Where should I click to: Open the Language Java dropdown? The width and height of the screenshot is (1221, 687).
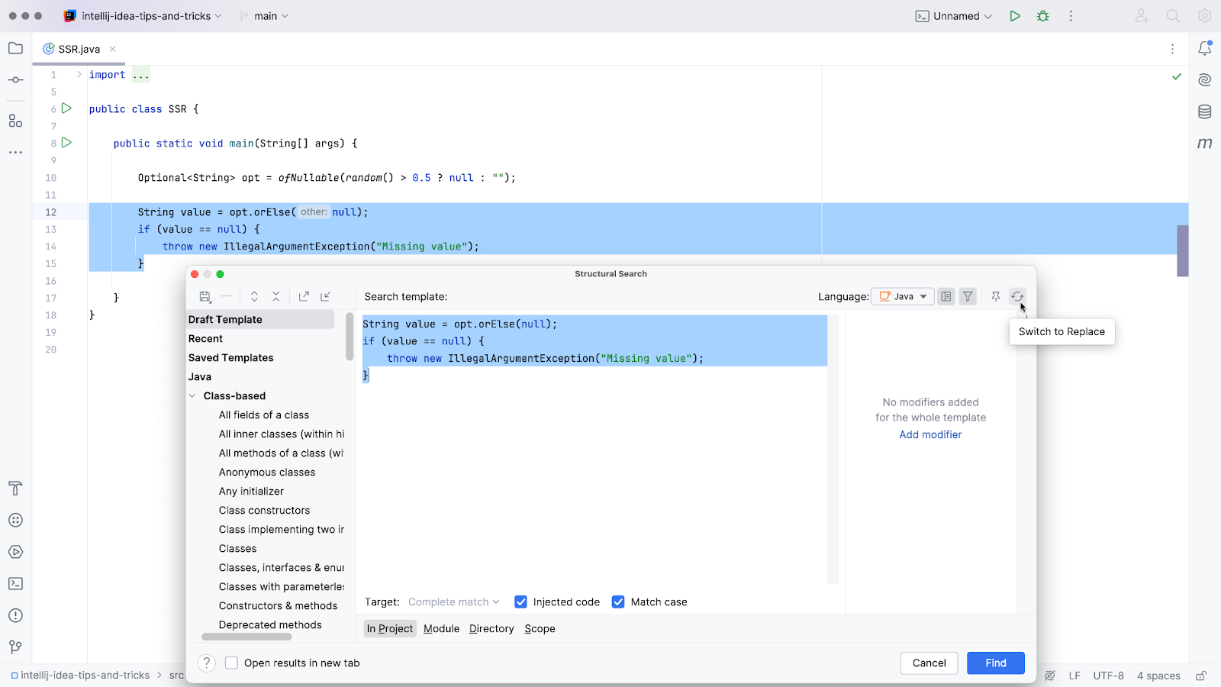pyautogui.click(x=904, y=297)
